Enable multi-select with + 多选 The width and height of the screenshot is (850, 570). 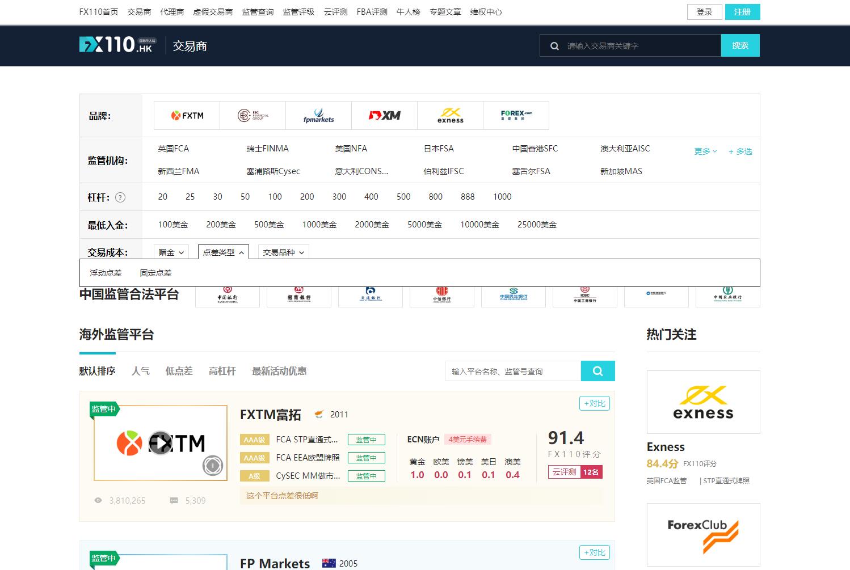pos(740,151)
